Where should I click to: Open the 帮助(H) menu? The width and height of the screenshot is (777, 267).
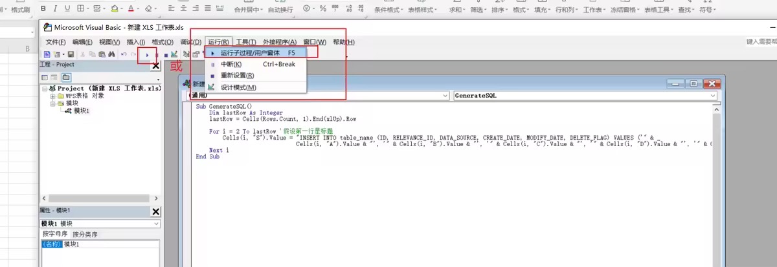coord(343,42)
